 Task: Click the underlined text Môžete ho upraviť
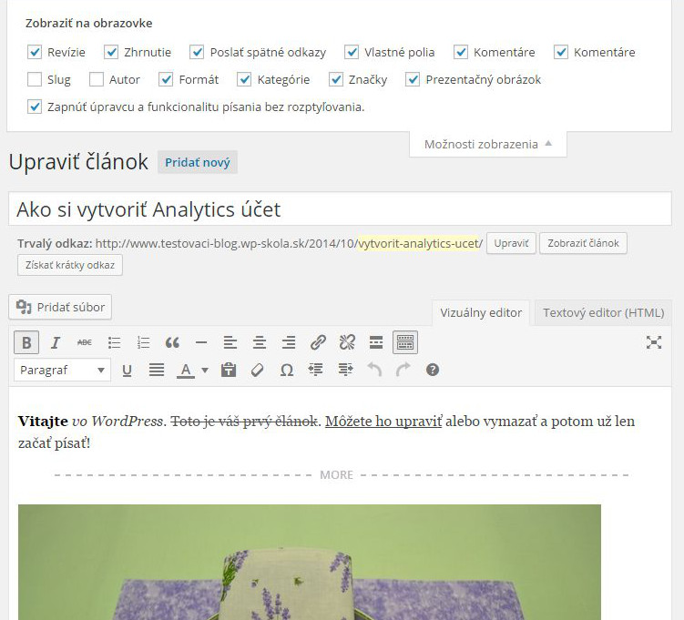click(x=383, y=422)
